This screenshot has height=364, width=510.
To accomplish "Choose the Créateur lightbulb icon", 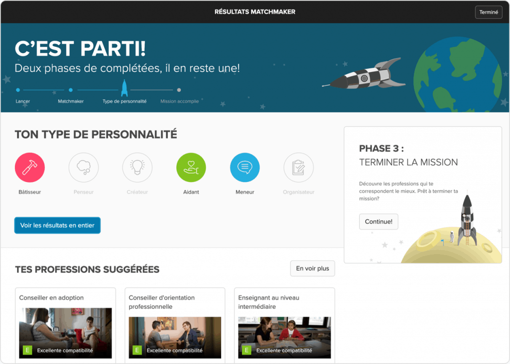I will pyautogui.click(x=137, y=168).
